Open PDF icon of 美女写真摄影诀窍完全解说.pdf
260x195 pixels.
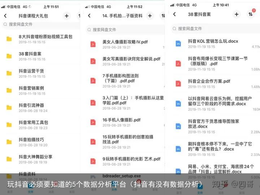(x=93, y=61)
